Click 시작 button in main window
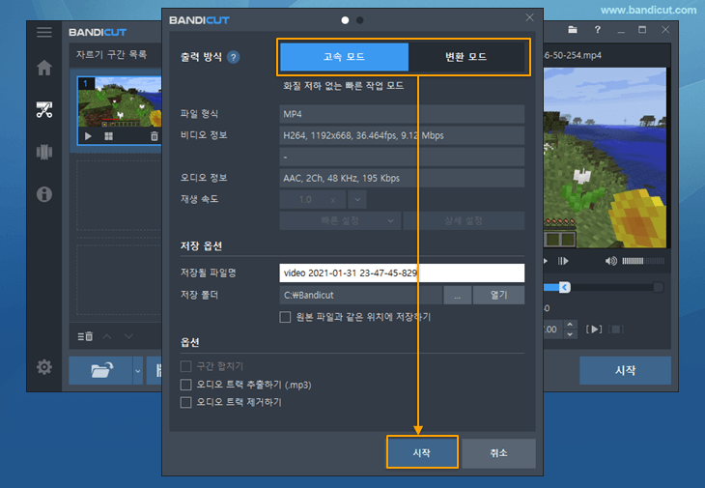 [x=625, y=370]
